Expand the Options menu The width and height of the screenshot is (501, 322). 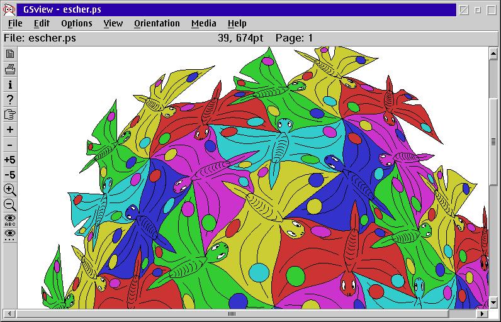[x=76, y=23]
